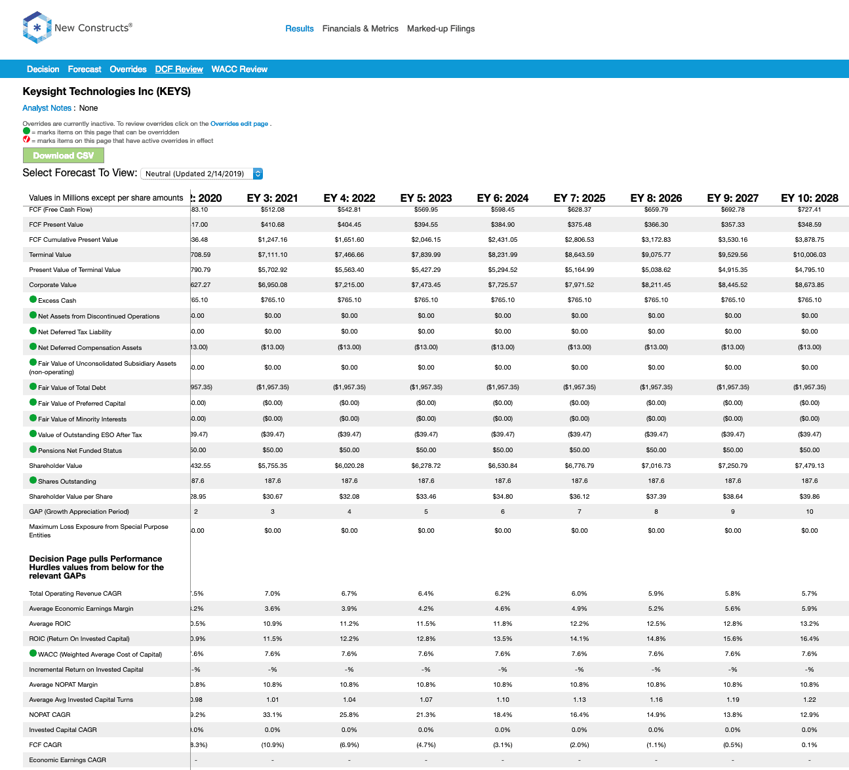Click the $512.08 FCF cell for 2021
This screenshot has width=849, height=770.
pyautogui.click(x=273, y=210)
